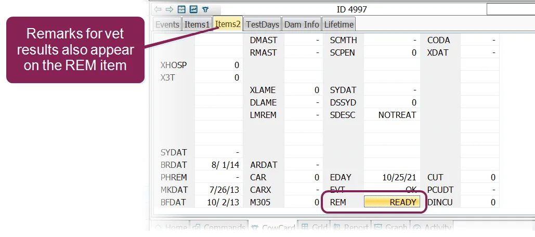Select the CAR label
Screen dimensions: 535x237
257,178
